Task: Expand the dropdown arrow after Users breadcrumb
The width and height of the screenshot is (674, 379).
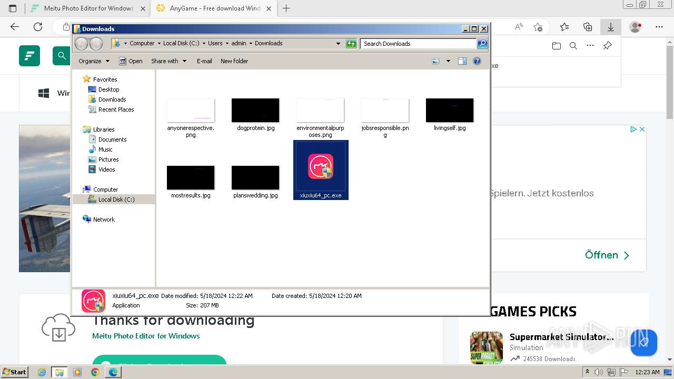Action: pos(227,44)
